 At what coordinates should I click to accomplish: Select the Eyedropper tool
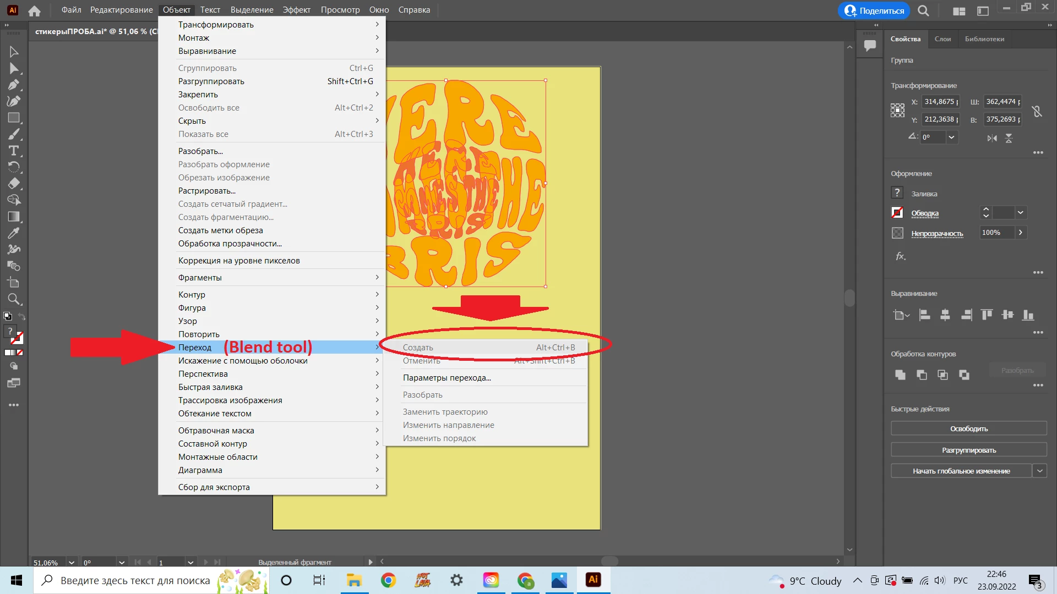tap(14, 233)
